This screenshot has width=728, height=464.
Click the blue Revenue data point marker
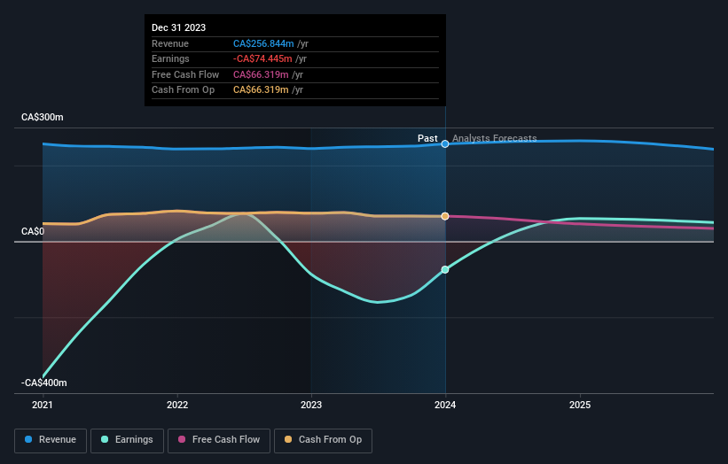coord(445,144)
